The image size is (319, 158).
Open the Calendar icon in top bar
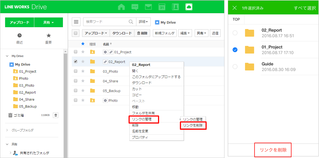coord(162,7)
